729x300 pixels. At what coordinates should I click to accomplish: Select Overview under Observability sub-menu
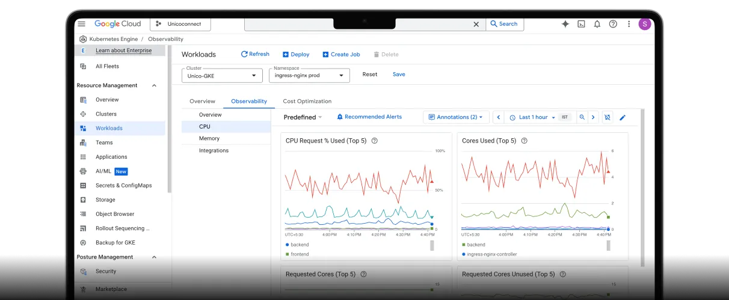(x=211, y=115)
